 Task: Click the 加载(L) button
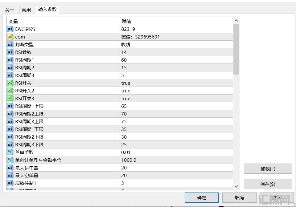coord(268,169)
